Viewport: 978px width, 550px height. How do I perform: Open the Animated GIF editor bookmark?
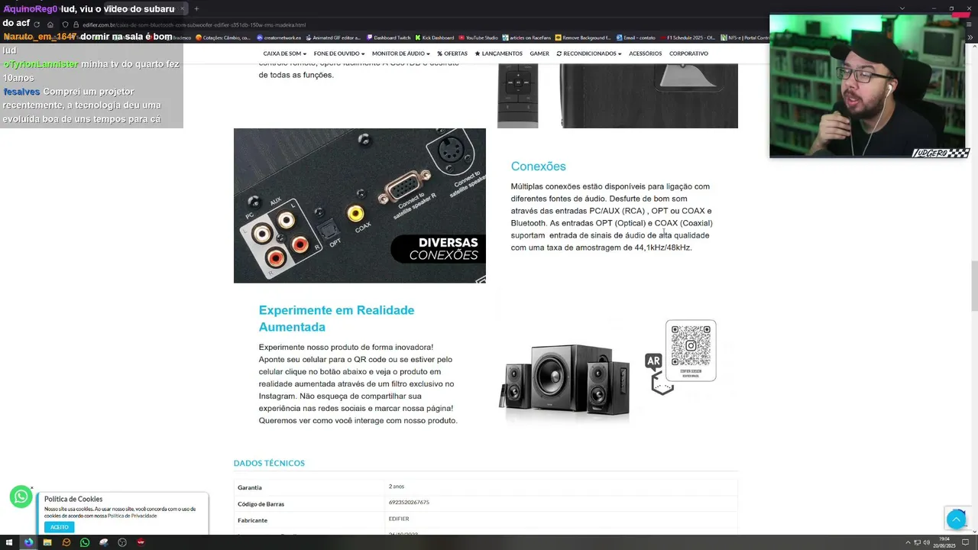(x=332, y=37)
